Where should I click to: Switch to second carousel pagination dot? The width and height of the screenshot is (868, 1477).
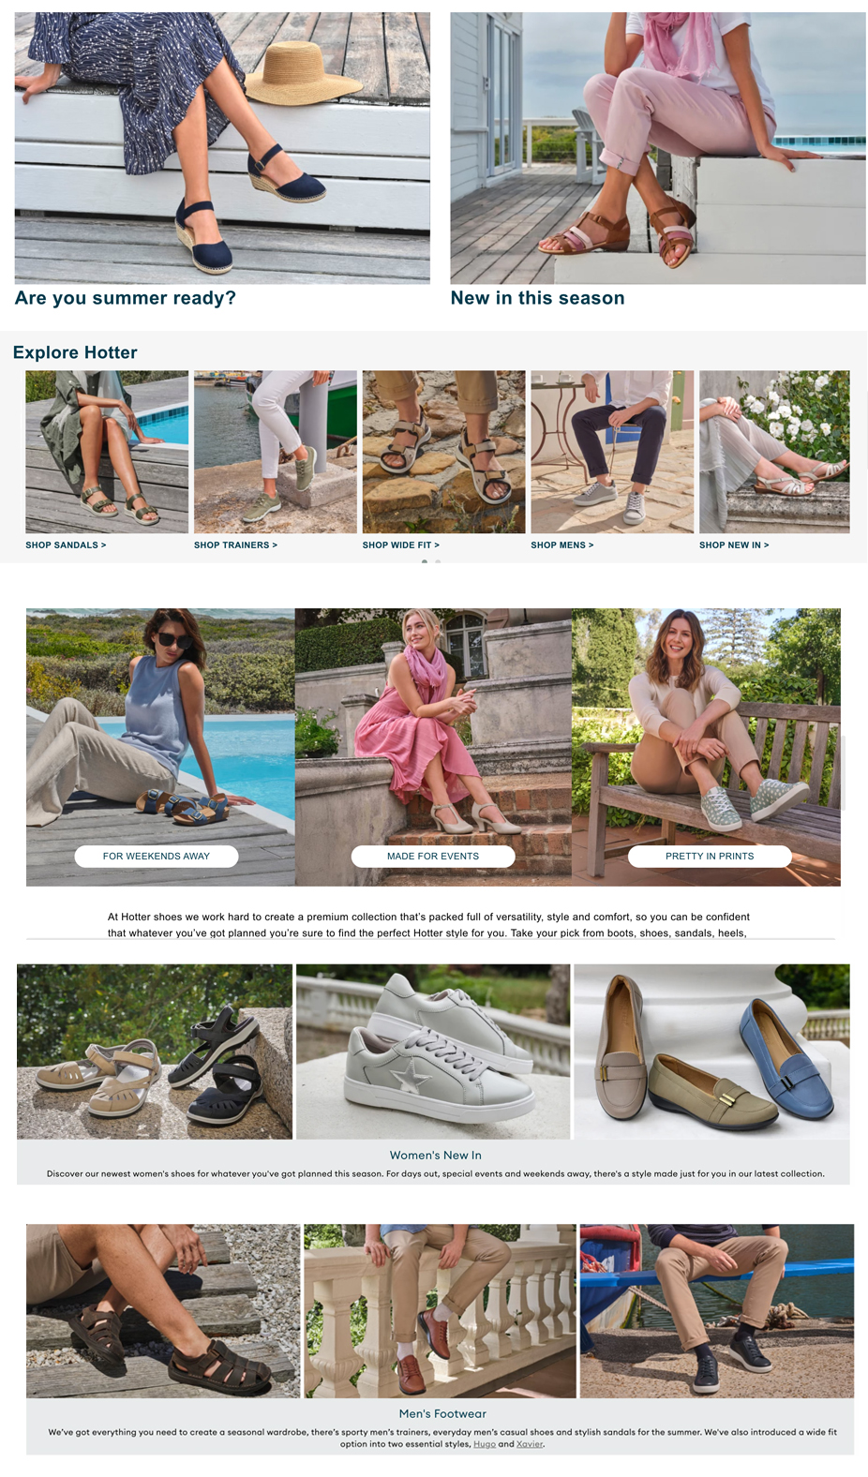click(438, 561)
